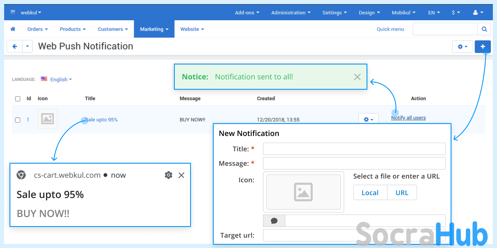
Task: Open the 'Sale upto 95%' notification title link
Action: (x=101, y=120)
